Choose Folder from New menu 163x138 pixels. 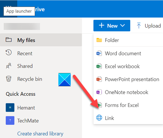(x=128, y=40)
